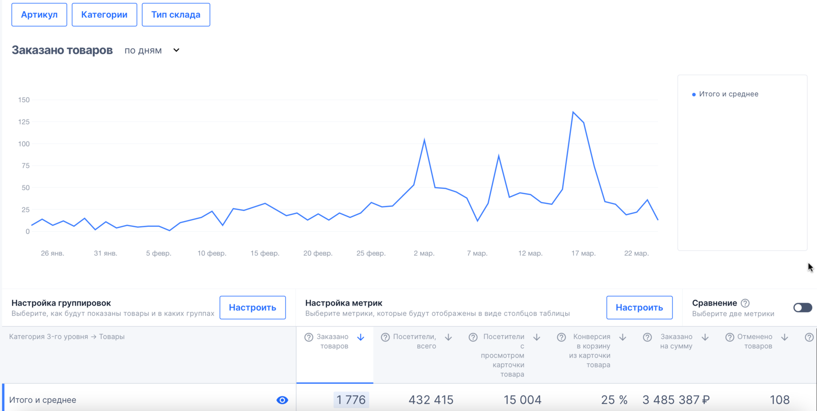Click the question mark beside Сравнение
This screenshot has height=411, width=817.
click(745, 303)
